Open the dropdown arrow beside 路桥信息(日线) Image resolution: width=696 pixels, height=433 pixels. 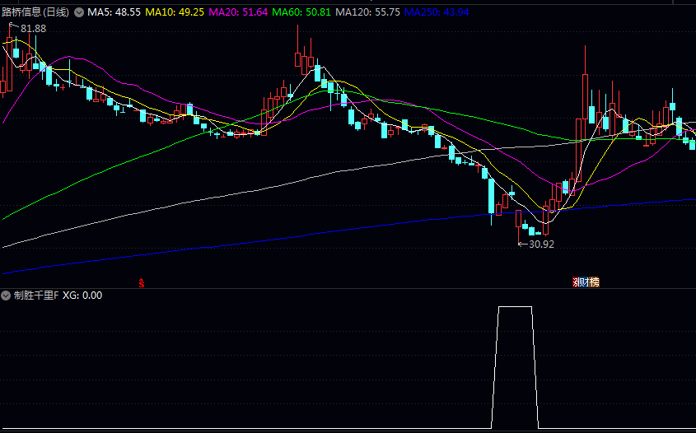point(79,12)
